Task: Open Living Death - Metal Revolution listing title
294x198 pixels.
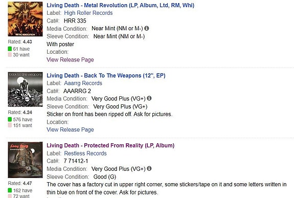Action: pos(120,5)
